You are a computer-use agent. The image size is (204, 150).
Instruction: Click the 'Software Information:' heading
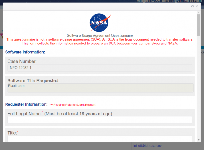pyautogui.click(x=25, y=52)
